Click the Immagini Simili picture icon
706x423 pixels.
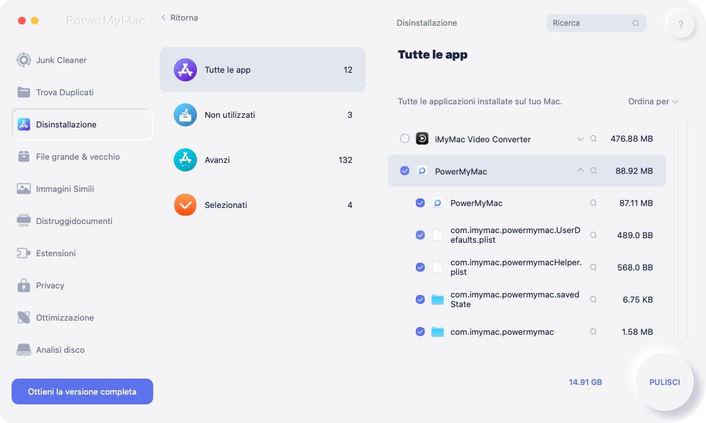23,189
